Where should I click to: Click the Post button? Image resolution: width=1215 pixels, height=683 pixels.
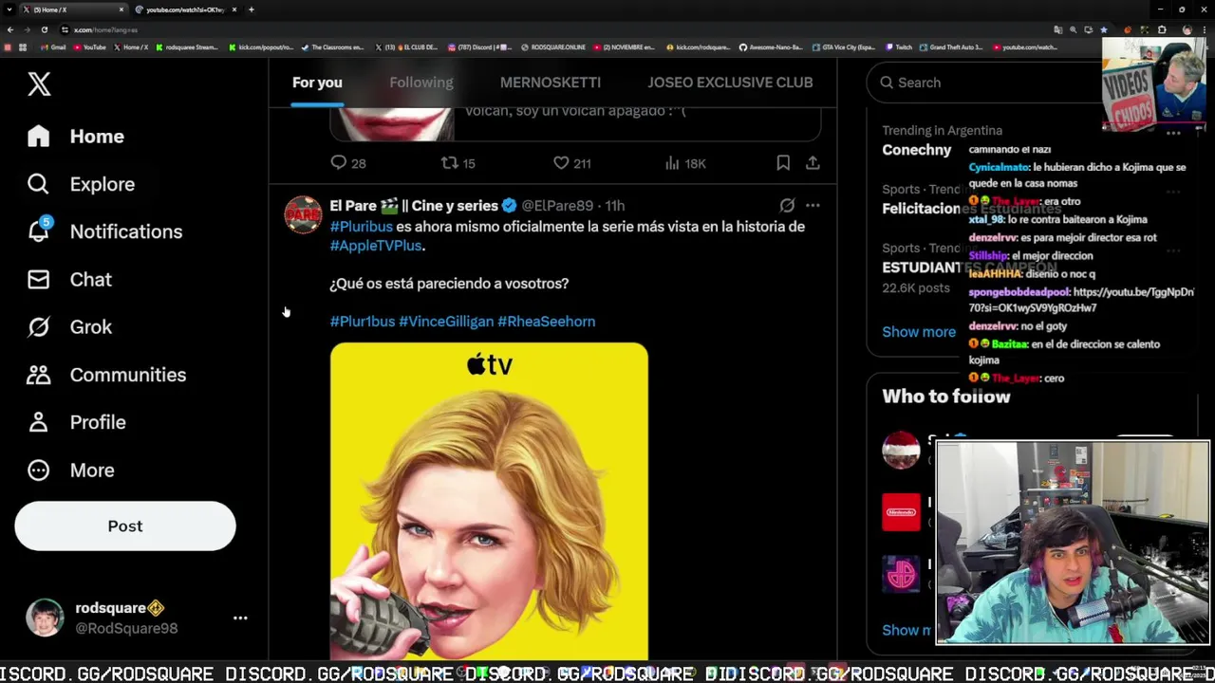pos(125,526)
